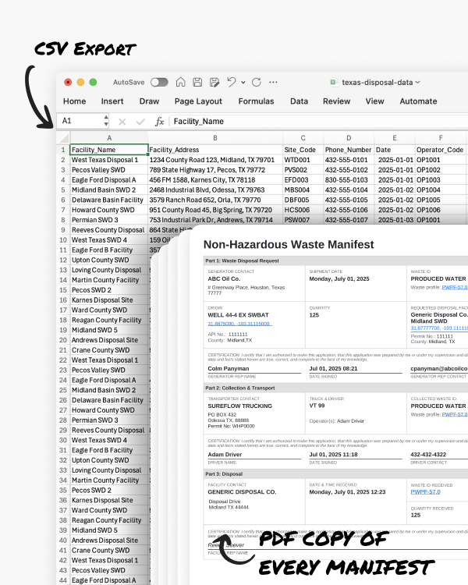
Task: Click the confirm checkmark in formula bar
Action: (140, 121)
